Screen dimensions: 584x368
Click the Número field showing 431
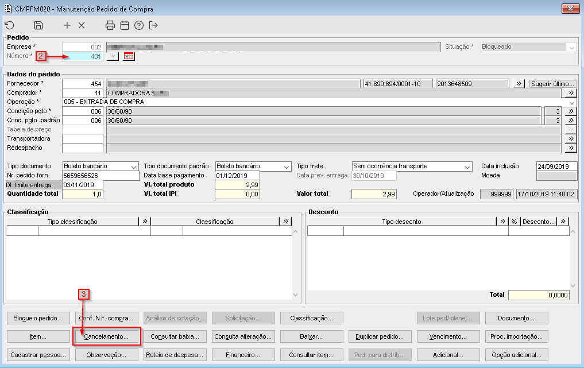[x=83, y=56]
